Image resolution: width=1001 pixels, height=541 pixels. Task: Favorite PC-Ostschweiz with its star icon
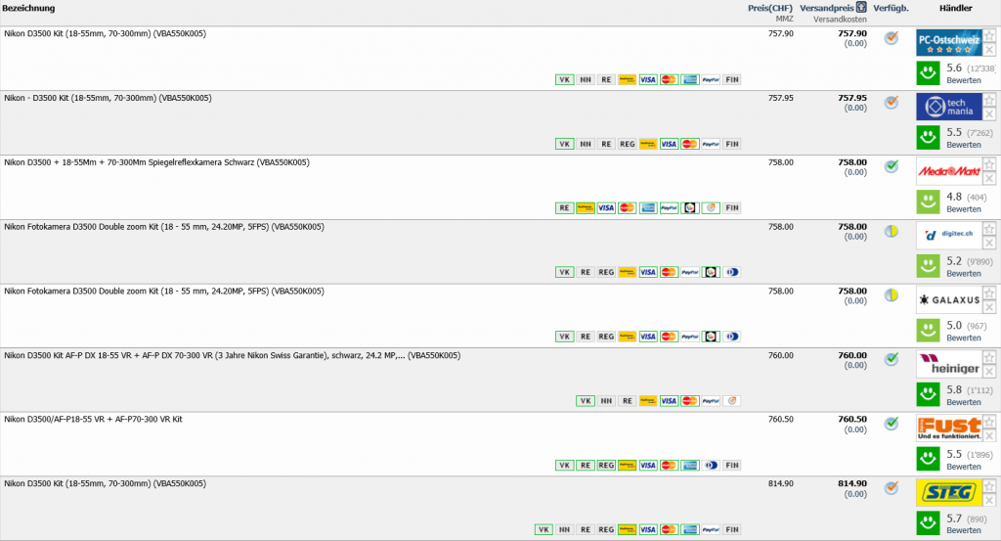(x=989, y=36)
